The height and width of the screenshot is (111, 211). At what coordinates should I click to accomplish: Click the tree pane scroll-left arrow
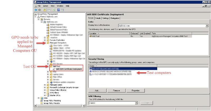[x=35, y=106]
